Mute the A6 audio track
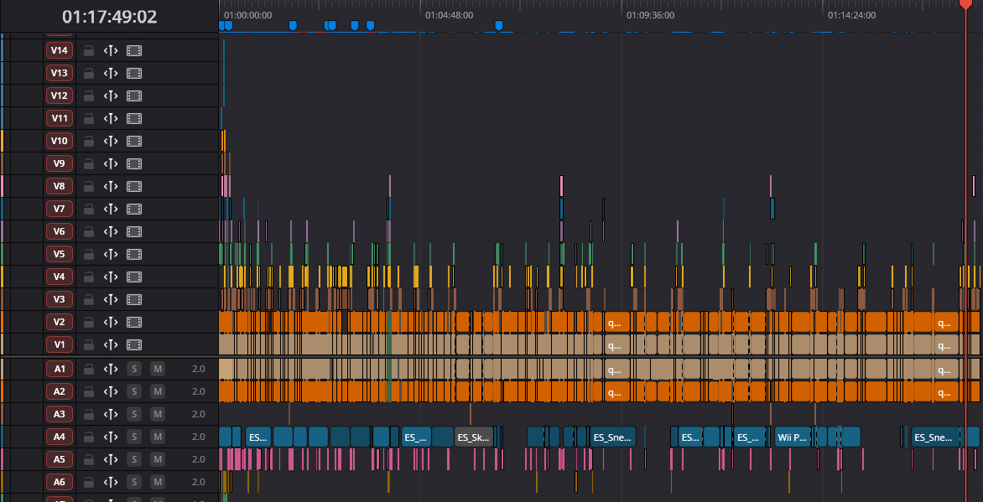The height and width of the screenshot is (502, 983). (158, 482)
